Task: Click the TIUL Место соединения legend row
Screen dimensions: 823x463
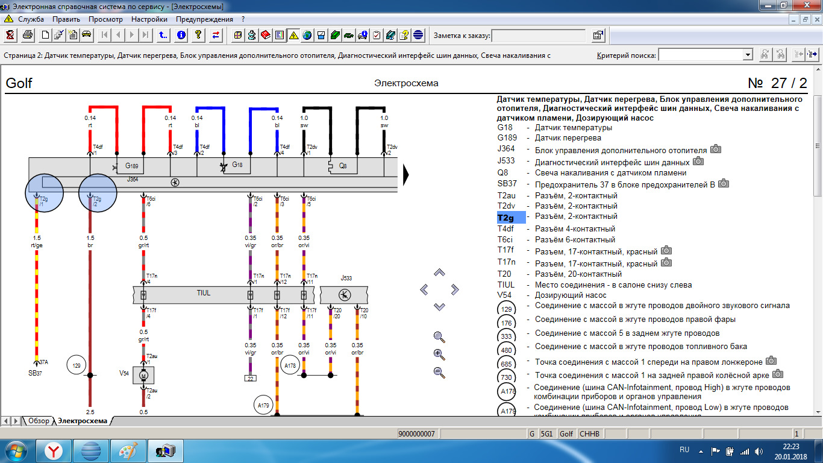Action: [x=594, y=285]
